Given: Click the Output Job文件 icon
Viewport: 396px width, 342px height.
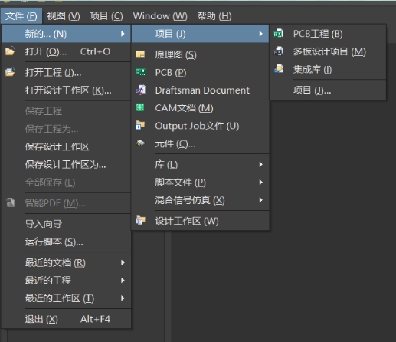Looking at the screenshot, I should coord(140,125).
